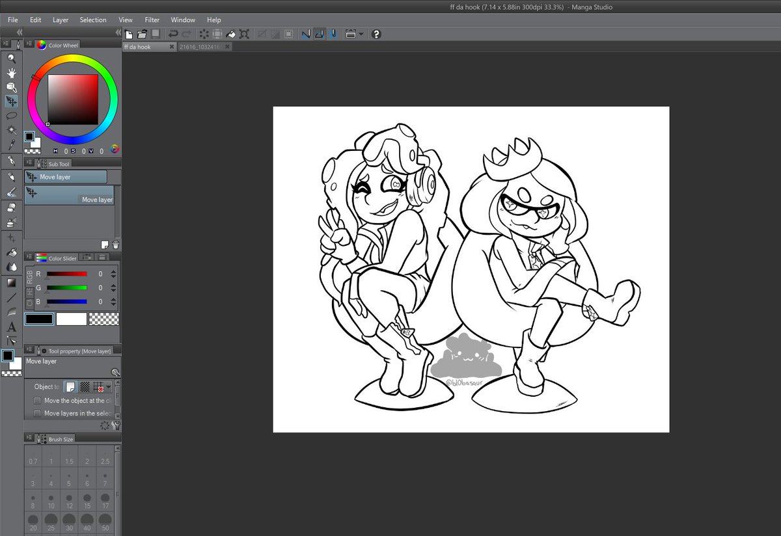
Task: Select the Gradient tool
Action: (x=11, y=282)
